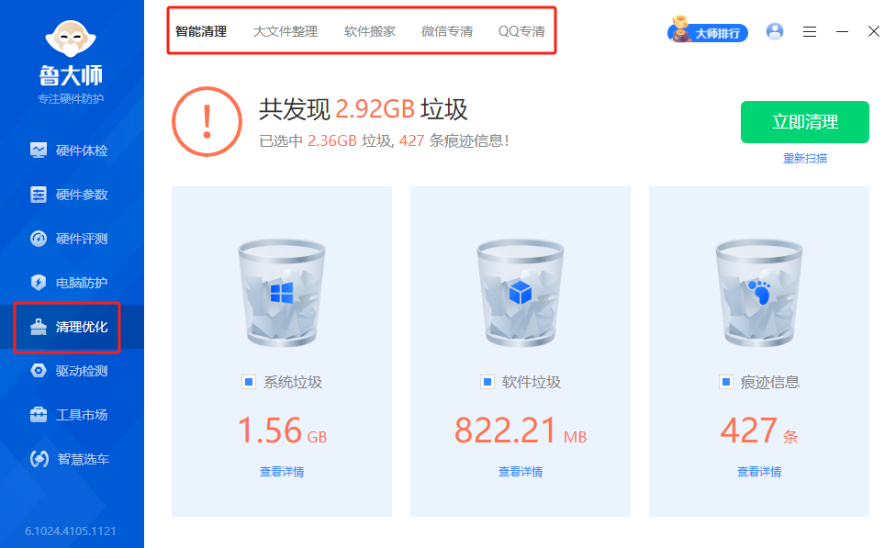
Task: Select the 清理优化 broom icon
Action: coord(39,327)
